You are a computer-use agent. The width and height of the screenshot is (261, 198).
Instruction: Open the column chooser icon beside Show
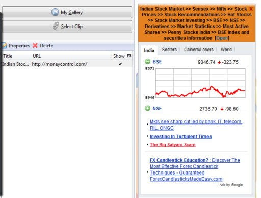click(129, 56)
